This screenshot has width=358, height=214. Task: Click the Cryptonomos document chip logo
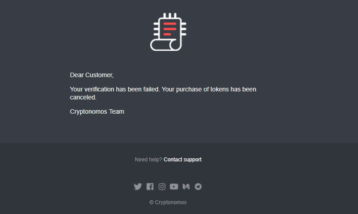(x=168, y=32)
